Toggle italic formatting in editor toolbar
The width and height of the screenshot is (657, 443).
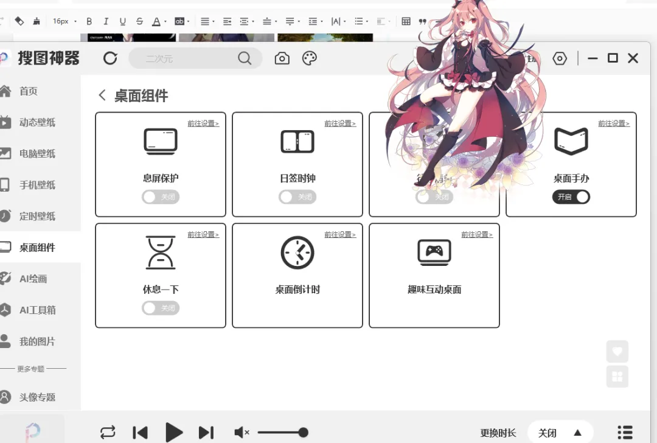click(106, 21)
